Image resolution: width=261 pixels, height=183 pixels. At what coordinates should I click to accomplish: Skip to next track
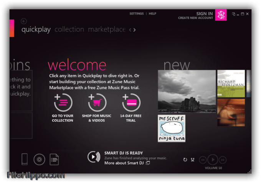[x=223, y=160]
